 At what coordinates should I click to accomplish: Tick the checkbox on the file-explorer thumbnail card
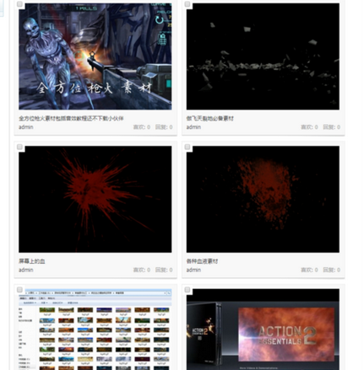point(19,290)
